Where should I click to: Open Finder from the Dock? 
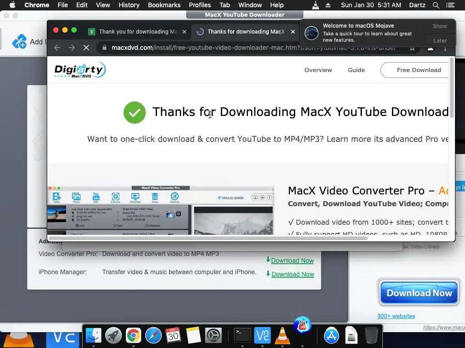(x=94, y=336)
